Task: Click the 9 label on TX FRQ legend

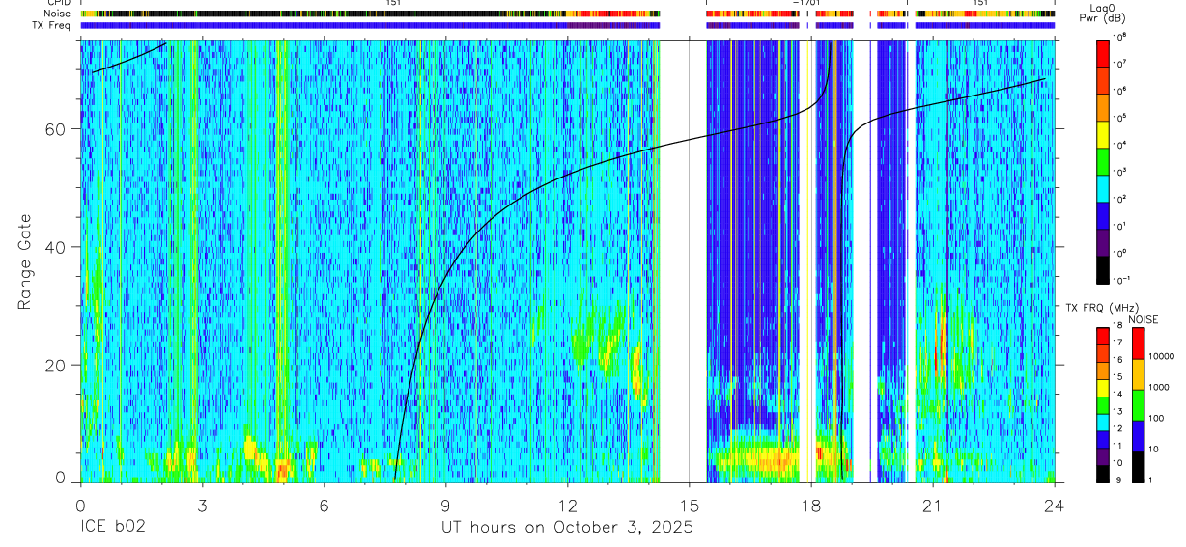Action: 1119,479
